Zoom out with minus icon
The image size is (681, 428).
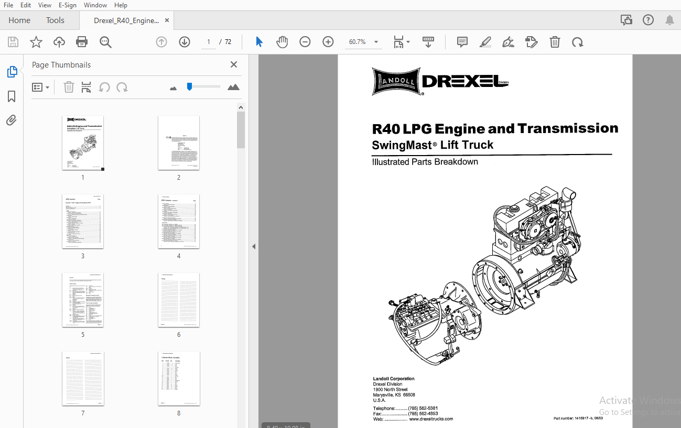pos(305,42)
